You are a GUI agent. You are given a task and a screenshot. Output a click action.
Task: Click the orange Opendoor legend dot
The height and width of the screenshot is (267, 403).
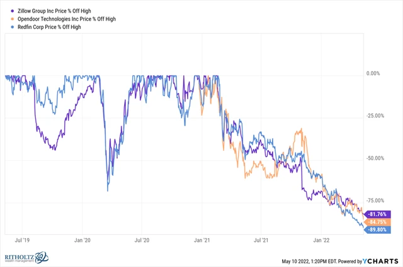click(x=5, y=20)
